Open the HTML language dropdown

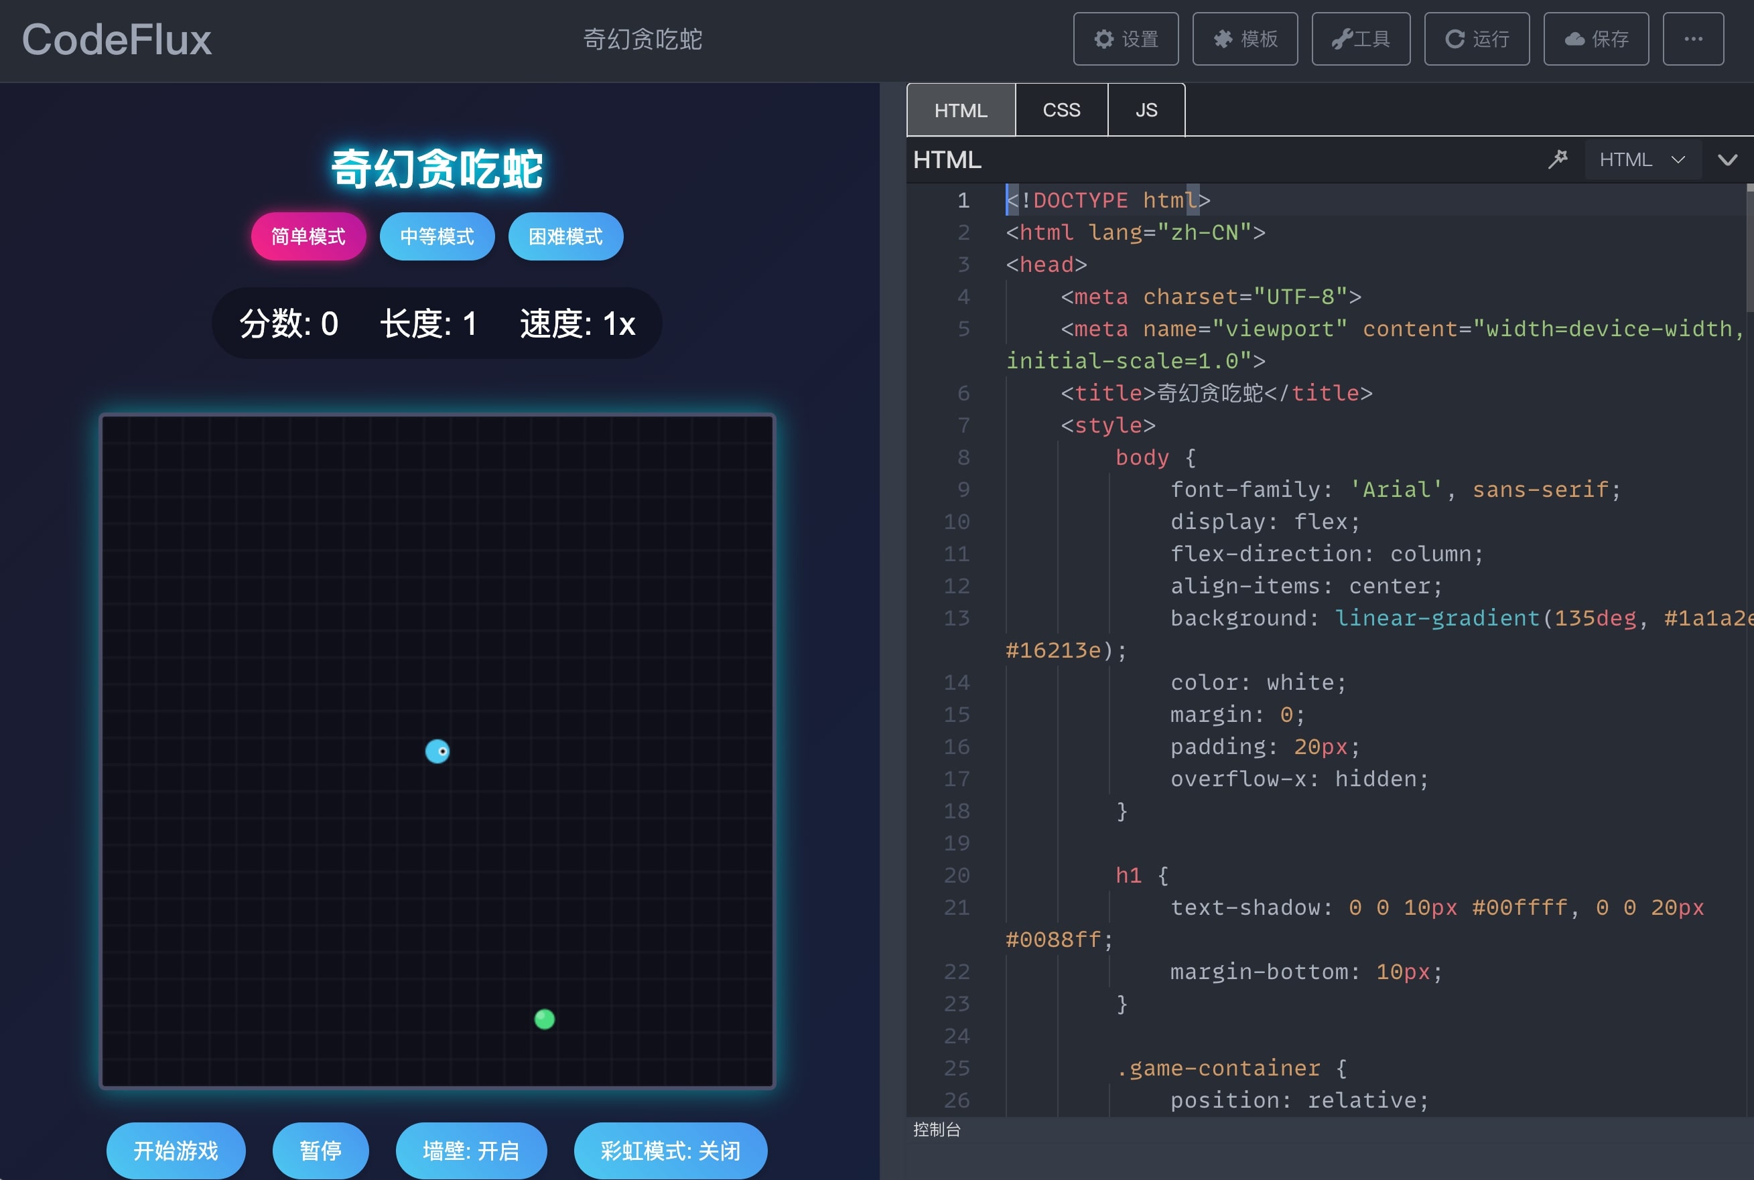(x=1642, y=159)
